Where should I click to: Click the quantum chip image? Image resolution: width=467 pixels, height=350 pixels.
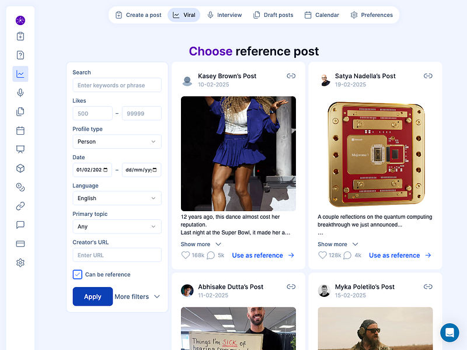click(375, 153)
